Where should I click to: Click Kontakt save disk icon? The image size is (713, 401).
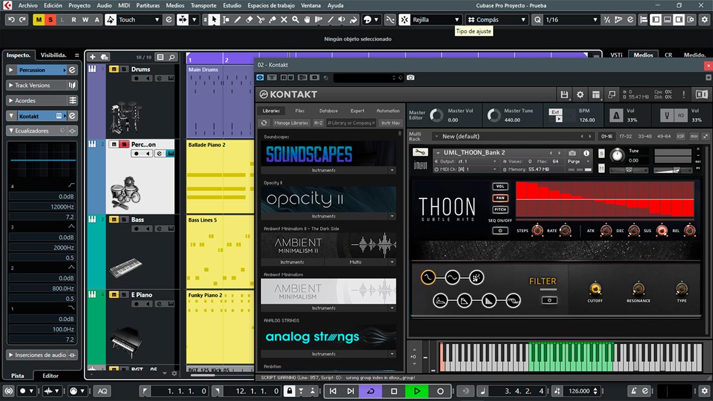[x=564, y=94]
